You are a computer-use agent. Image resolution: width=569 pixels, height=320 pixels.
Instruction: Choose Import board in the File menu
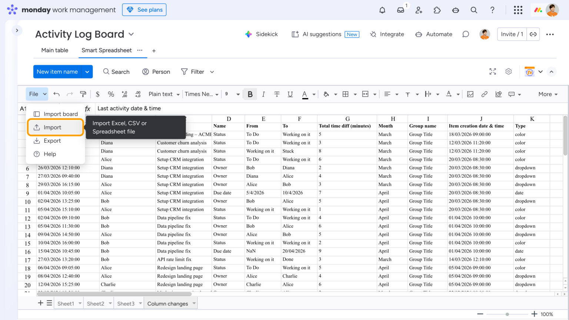(x=55, y=114)
